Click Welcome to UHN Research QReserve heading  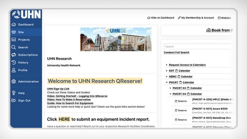[95, 81]
